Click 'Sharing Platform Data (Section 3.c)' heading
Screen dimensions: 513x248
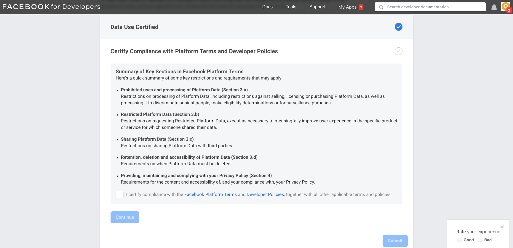pyautogui.click(x=157, y=139)
